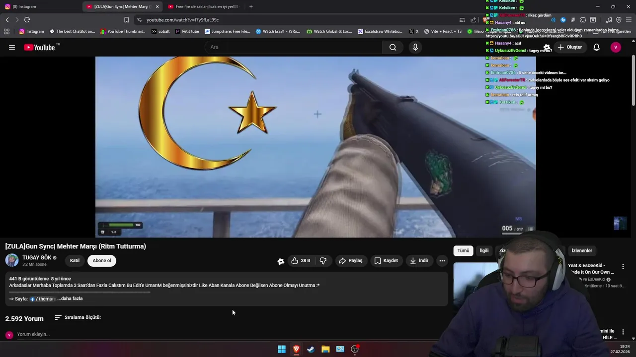636x357 pixels.
Task: Click the sparkle icon beside like button
Action: 281,261
